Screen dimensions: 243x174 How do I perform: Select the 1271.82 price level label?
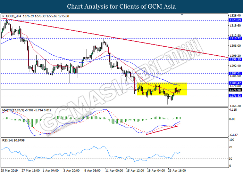235,96
